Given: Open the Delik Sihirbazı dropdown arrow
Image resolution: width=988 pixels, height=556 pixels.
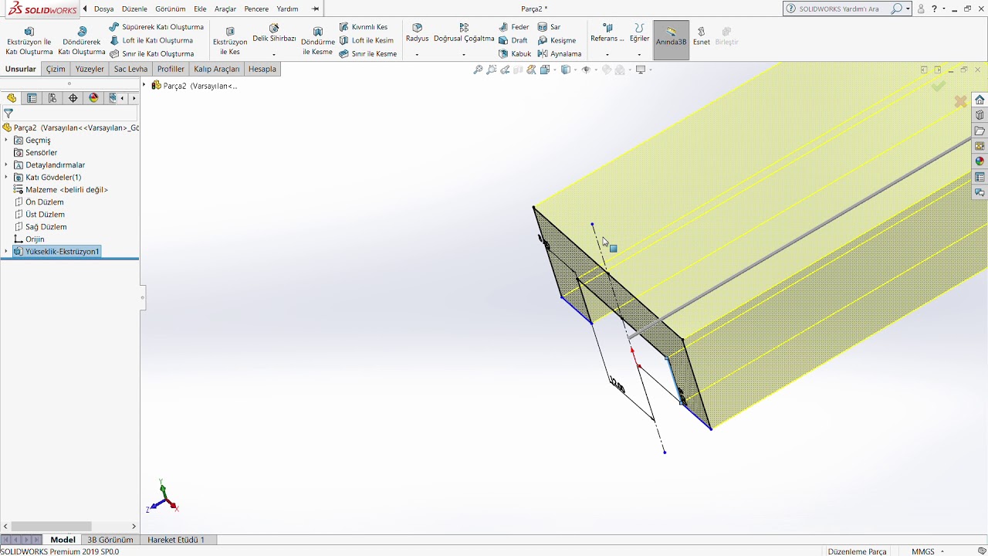Looking at the screenshot, I should point(274,54).
